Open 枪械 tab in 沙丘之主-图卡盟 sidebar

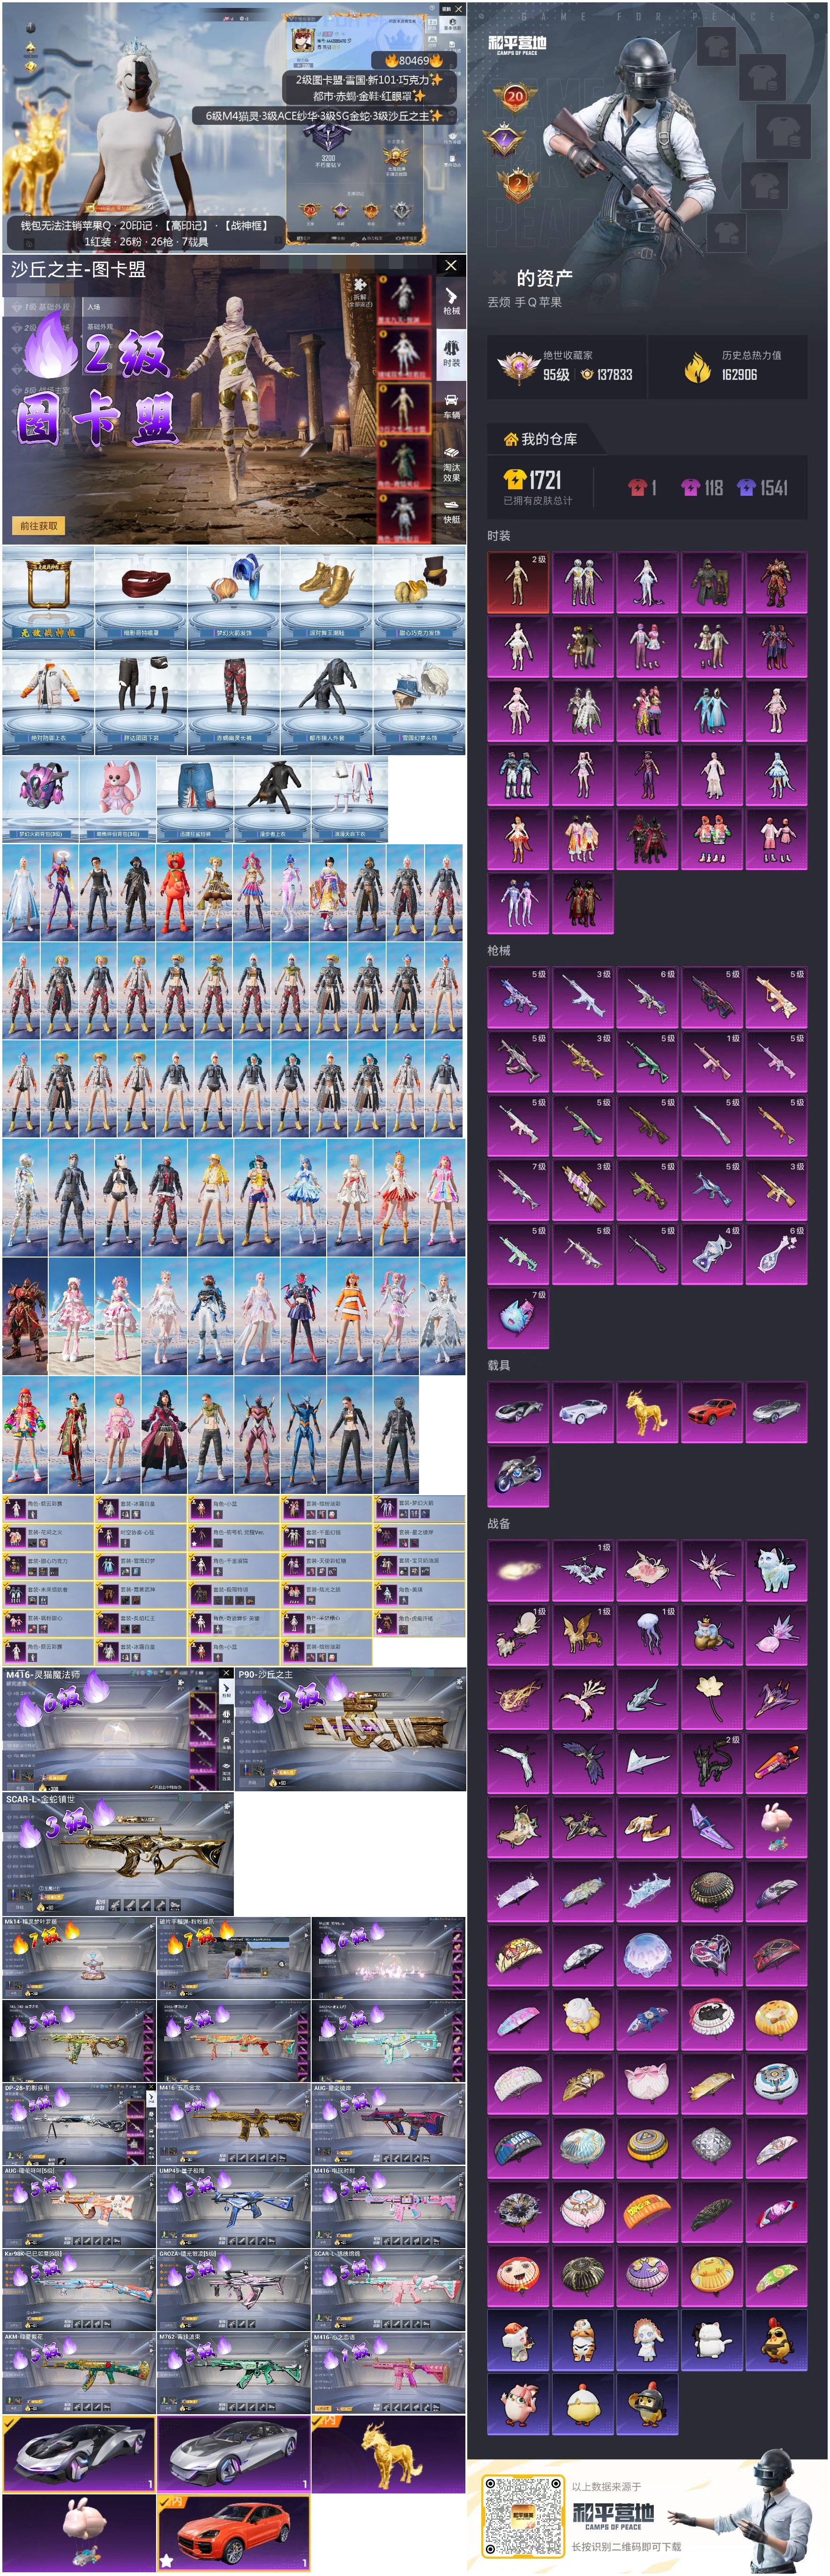(451, 301)
